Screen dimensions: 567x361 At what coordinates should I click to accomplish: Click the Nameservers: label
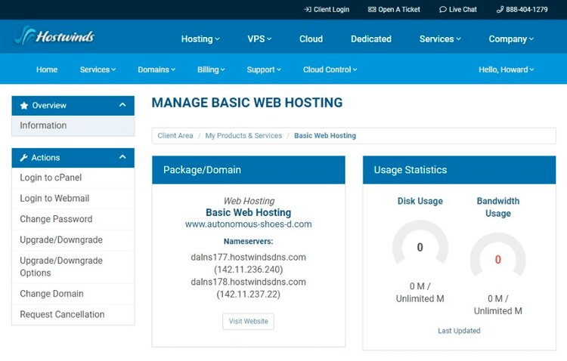point(249,241)
